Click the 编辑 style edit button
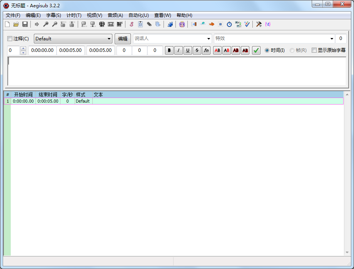Screen dimensions: 354x269 (x=123, y=39)
